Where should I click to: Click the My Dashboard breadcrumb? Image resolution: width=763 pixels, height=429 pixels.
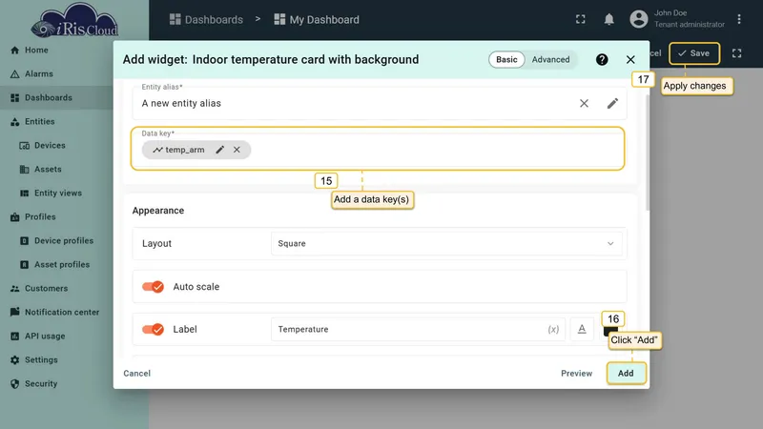(317, 19)
